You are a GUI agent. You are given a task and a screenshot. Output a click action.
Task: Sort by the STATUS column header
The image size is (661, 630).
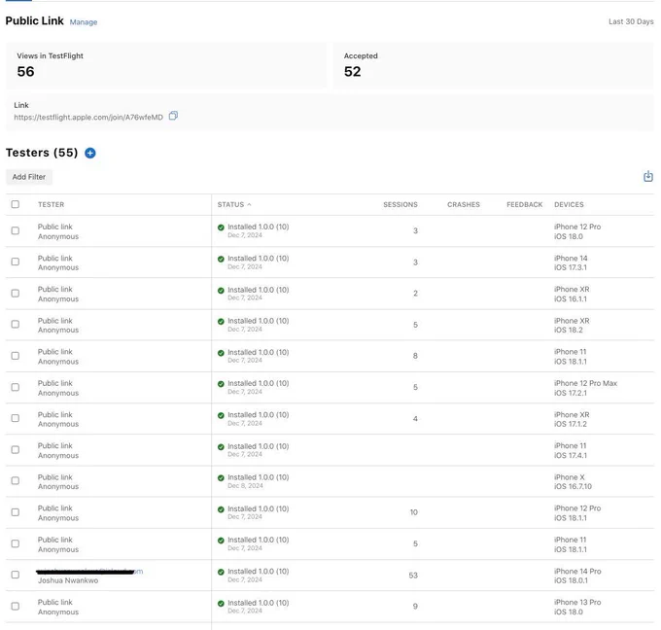click(x=230, y=204)
